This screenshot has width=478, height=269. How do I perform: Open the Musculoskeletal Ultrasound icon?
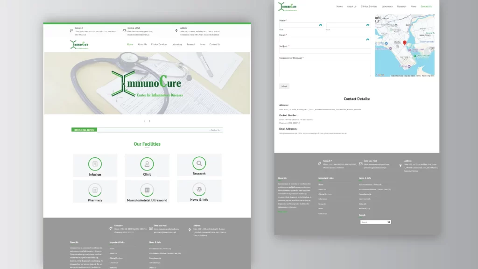coord(147,190)
